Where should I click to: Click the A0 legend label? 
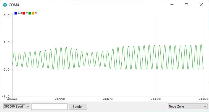20,13
